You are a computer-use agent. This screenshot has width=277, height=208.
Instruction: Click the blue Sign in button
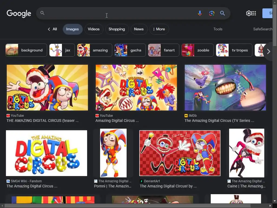tap(267, 13)
